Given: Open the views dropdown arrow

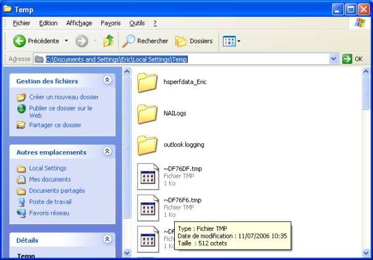Looking at the screenshot, I should 238,41.
